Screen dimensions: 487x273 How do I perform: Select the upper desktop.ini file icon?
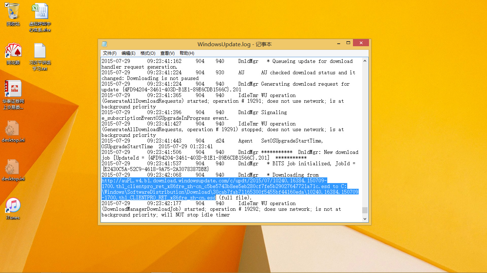pos(13,128)
